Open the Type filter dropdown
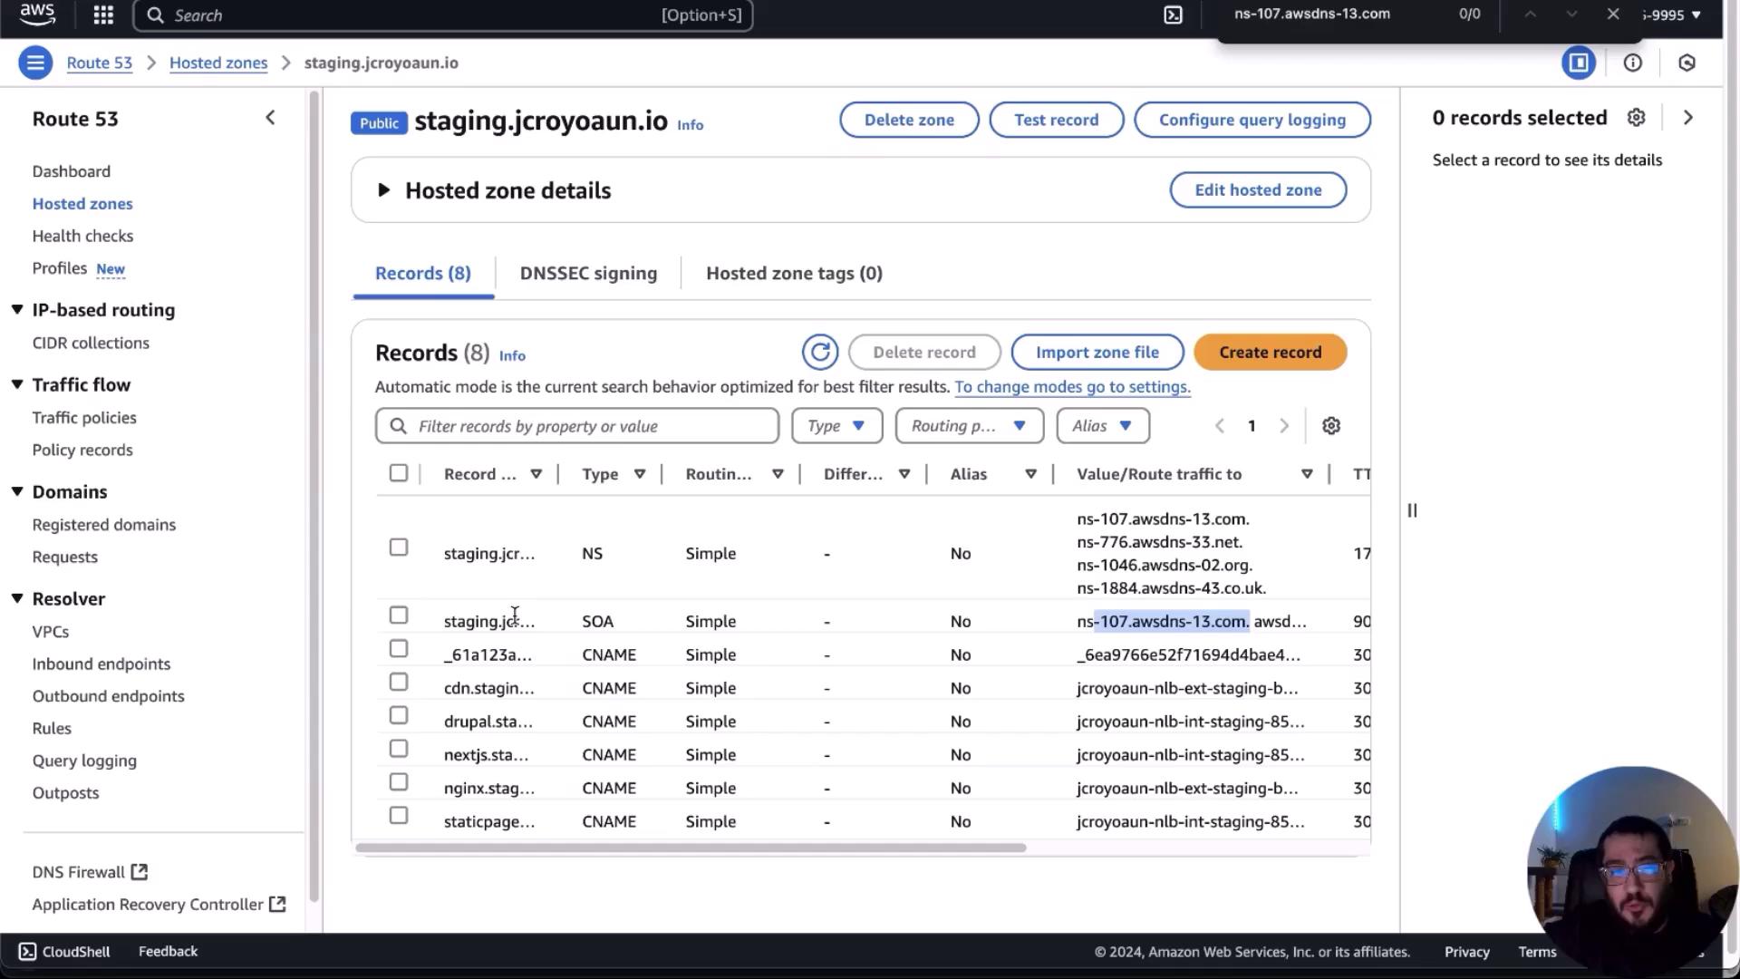 (836, 426)
